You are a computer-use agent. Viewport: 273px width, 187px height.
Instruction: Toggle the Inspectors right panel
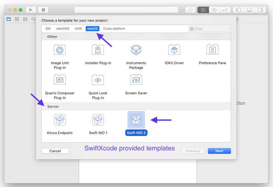(x=260, y=10)
